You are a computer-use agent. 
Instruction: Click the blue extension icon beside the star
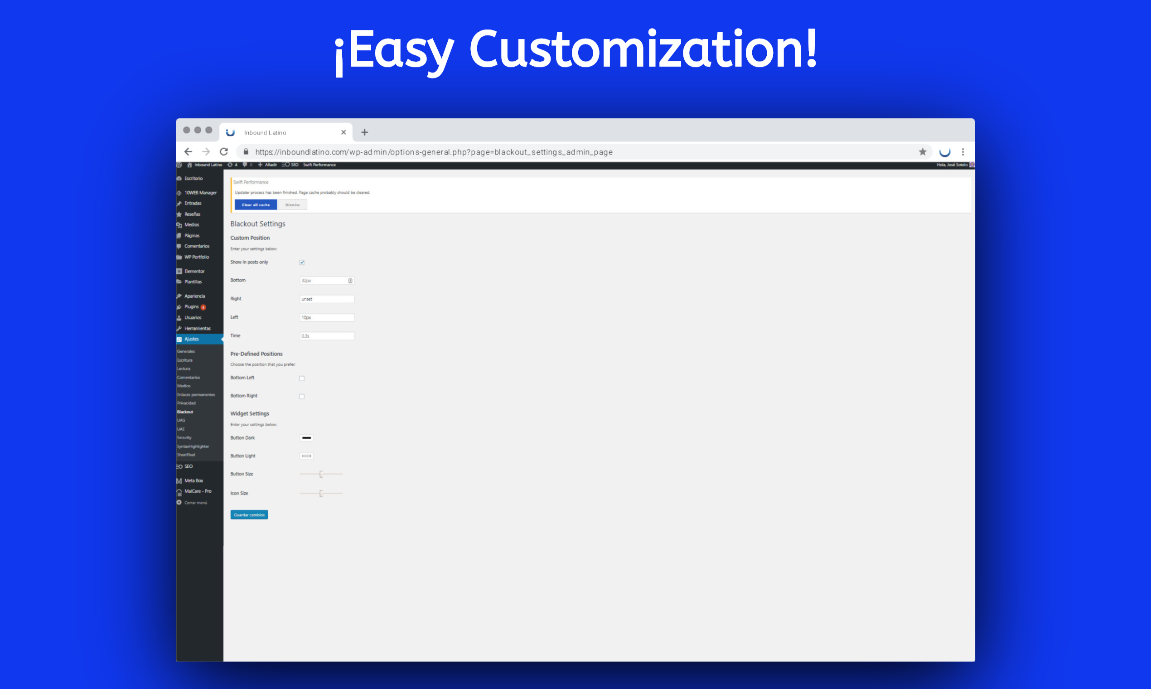click(945, 152)
